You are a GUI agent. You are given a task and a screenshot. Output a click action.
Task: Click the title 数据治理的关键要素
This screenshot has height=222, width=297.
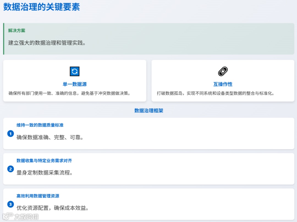pos(42,7)
